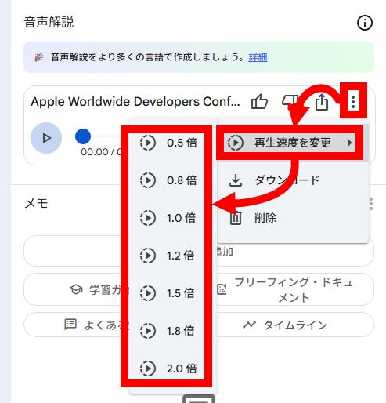Click the share icon on the audio card
This screenshot has height=403, width=386.
(x=322, y=102)
